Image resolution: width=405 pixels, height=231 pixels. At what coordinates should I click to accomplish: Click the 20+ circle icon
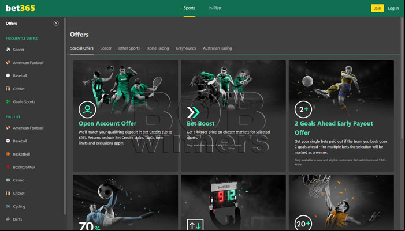coord(303,223)
